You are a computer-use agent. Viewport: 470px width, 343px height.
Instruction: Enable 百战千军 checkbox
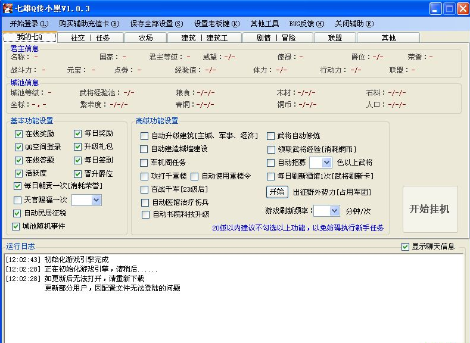coord(145,189)
